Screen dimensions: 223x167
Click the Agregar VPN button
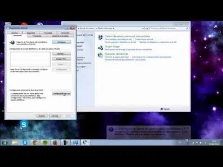[61, 59]
